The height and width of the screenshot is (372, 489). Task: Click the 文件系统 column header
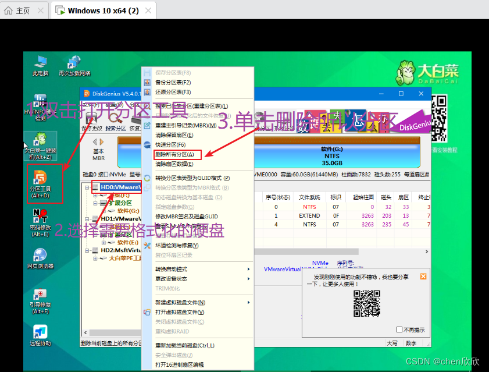(x=309, y=197)
